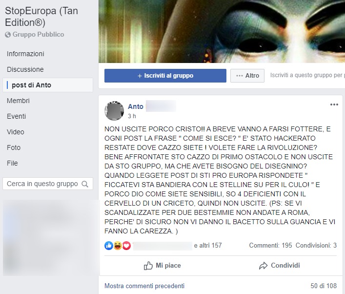345x294 pixels.
Task: Click the heart love reaction icon
Action: [126, 245]
